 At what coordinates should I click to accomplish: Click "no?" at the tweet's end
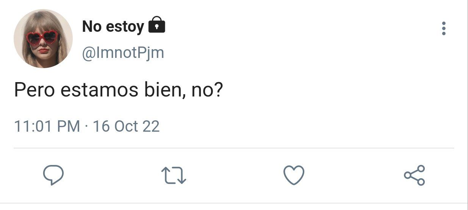click(x=207, y=91)
